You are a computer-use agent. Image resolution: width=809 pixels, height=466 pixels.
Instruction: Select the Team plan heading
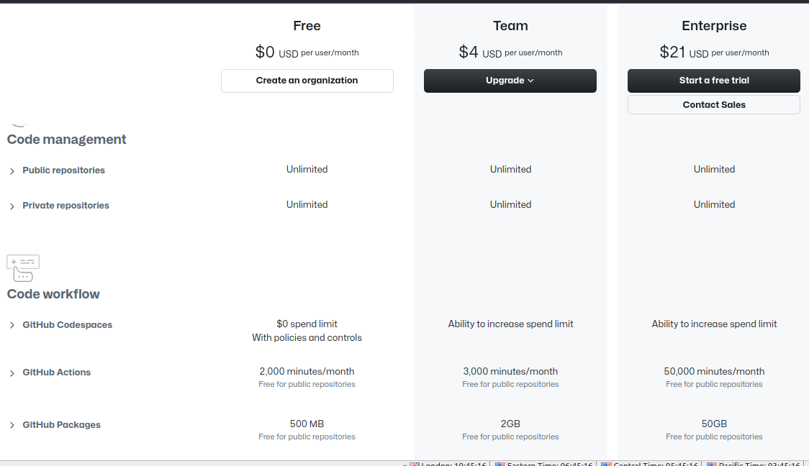(x=510, y=26)
